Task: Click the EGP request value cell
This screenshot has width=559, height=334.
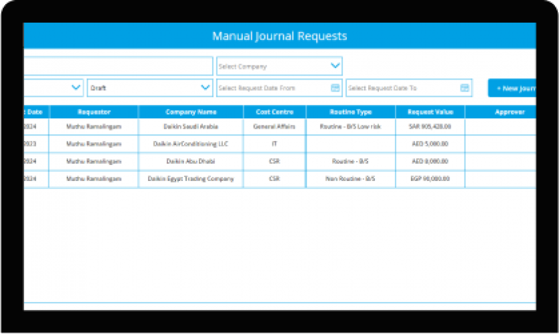Action: (430, 178)
